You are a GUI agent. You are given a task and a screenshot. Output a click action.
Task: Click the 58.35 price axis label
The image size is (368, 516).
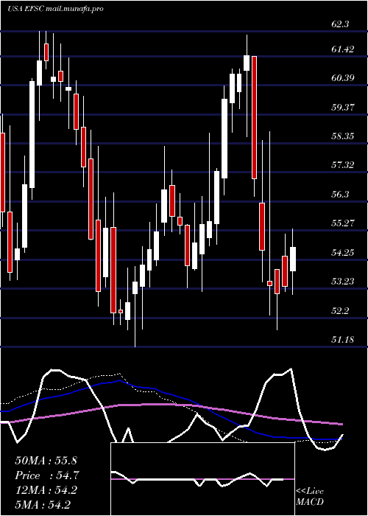pyautogui.click(x=343, y=136)
